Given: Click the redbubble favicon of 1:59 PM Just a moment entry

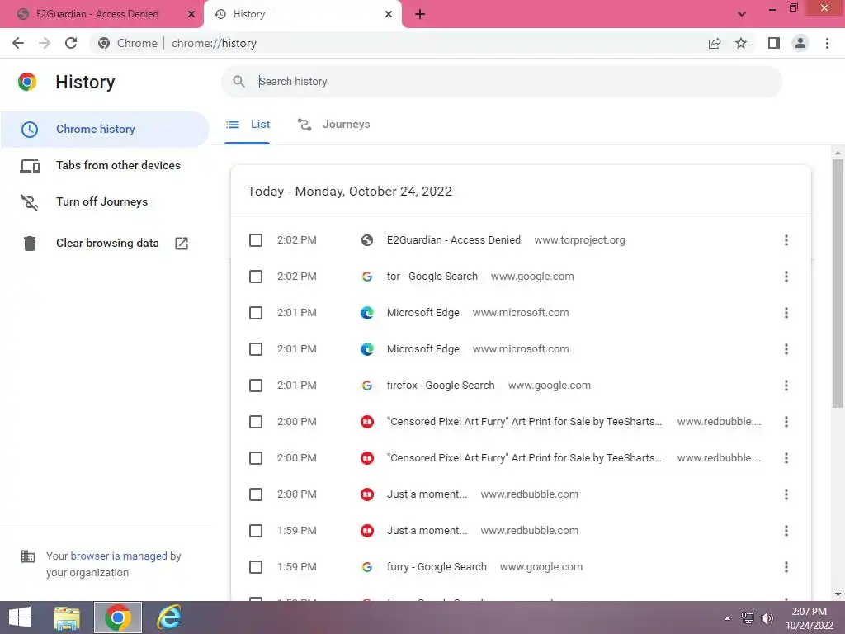Looking at the screenshot, I should (367, 531).
